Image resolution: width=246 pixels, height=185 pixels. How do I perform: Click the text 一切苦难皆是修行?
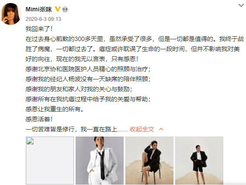pyautogui.click(x=50, y=129)
